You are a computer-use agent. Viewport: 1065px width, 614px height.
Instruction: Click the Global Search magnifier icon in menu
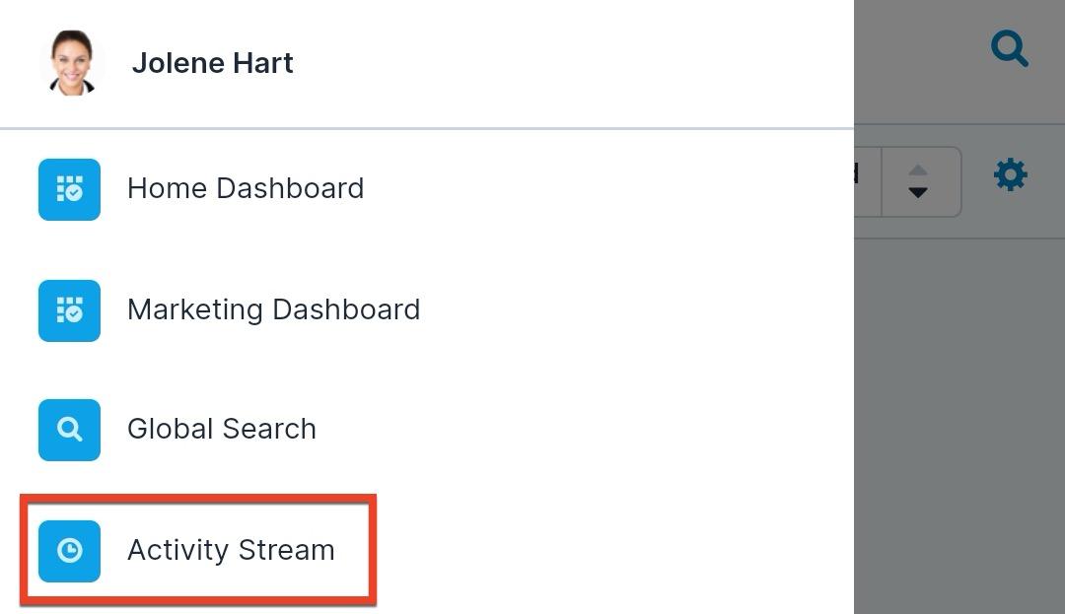click(x=69, y=430)
